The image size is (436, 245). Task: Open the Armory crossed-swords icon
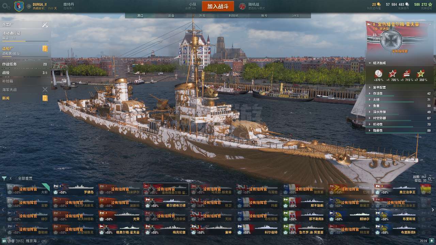[45, 25]
